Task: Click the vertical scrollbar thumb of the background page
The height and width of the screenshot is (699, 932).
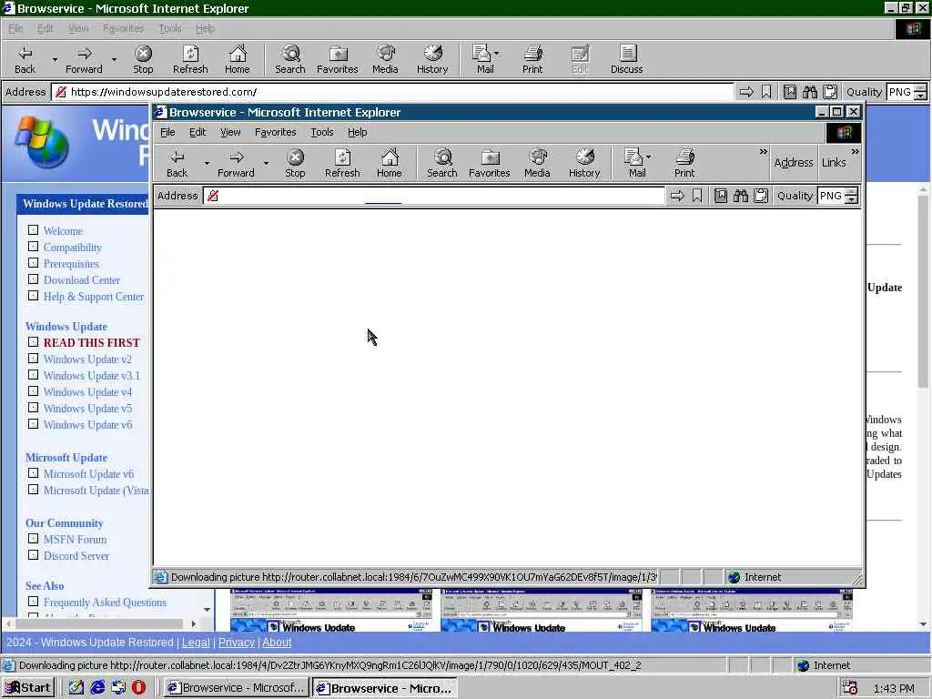Action: [x=923, y=291]
